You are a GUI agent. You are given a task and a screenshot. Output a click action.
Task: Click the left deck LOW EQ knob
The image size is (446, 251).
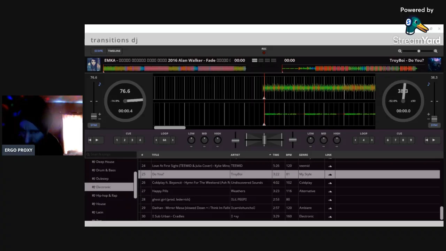(x=191, y=140)
